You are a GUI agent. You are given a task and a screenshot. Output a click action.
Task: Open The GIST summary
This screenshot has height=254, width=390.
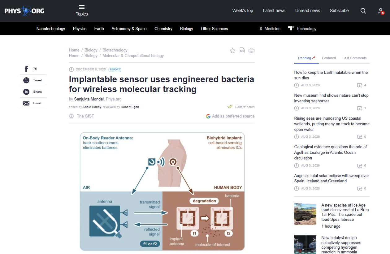tap(81, 116)
